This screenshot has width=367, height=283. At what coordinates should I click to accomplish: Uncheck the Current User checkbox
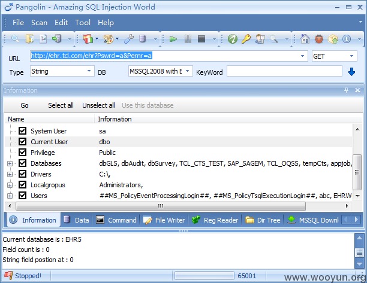tap(22, 141)
